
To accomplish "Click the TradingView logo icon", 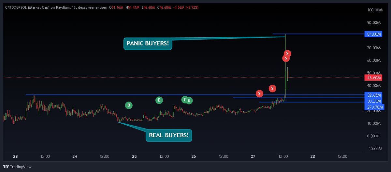I will pos(6,167).
